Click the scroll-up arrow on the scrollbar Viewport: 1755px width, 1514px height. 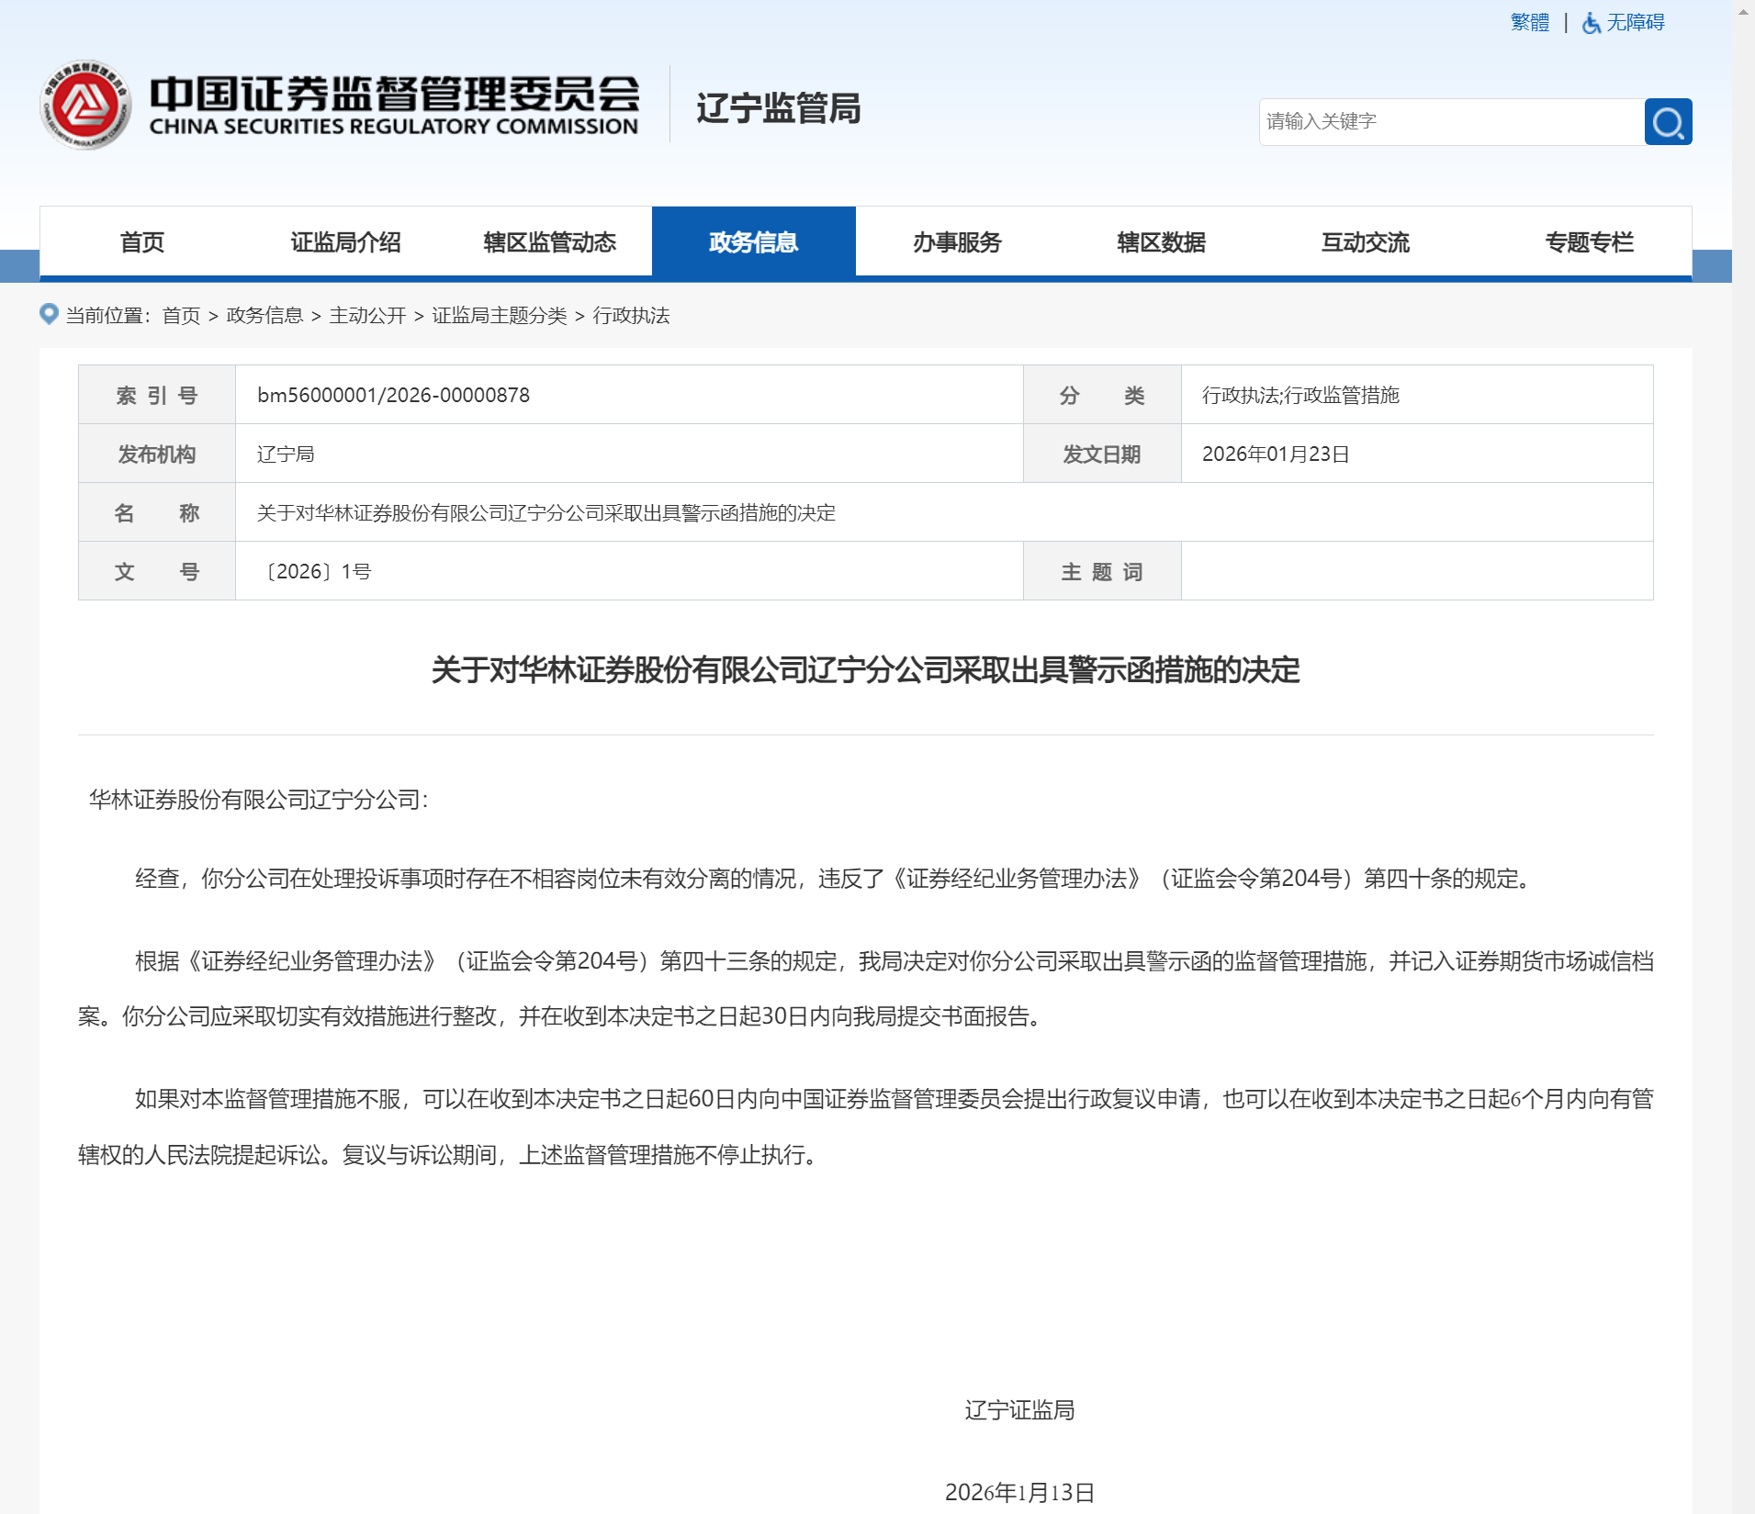1743,11
